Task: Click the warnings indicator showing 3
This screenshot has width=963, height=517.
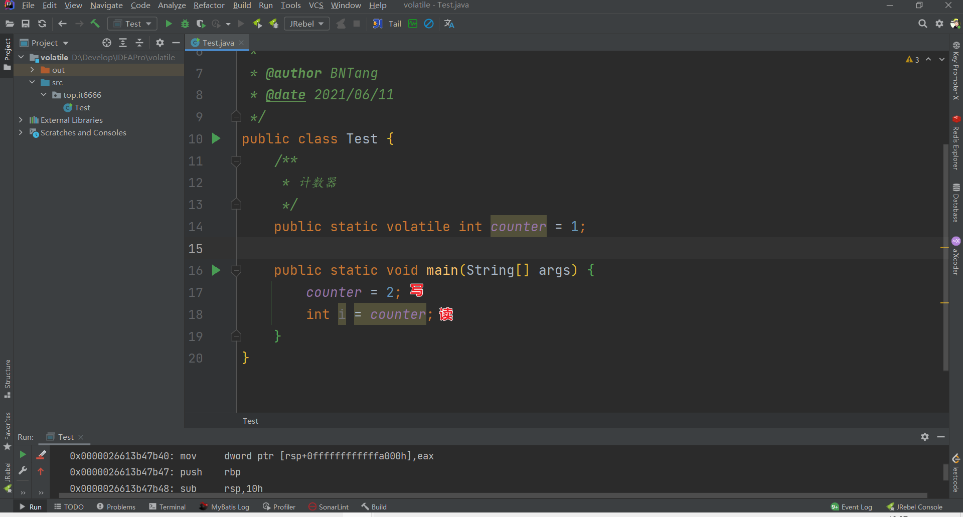Action: click(912, 59)
